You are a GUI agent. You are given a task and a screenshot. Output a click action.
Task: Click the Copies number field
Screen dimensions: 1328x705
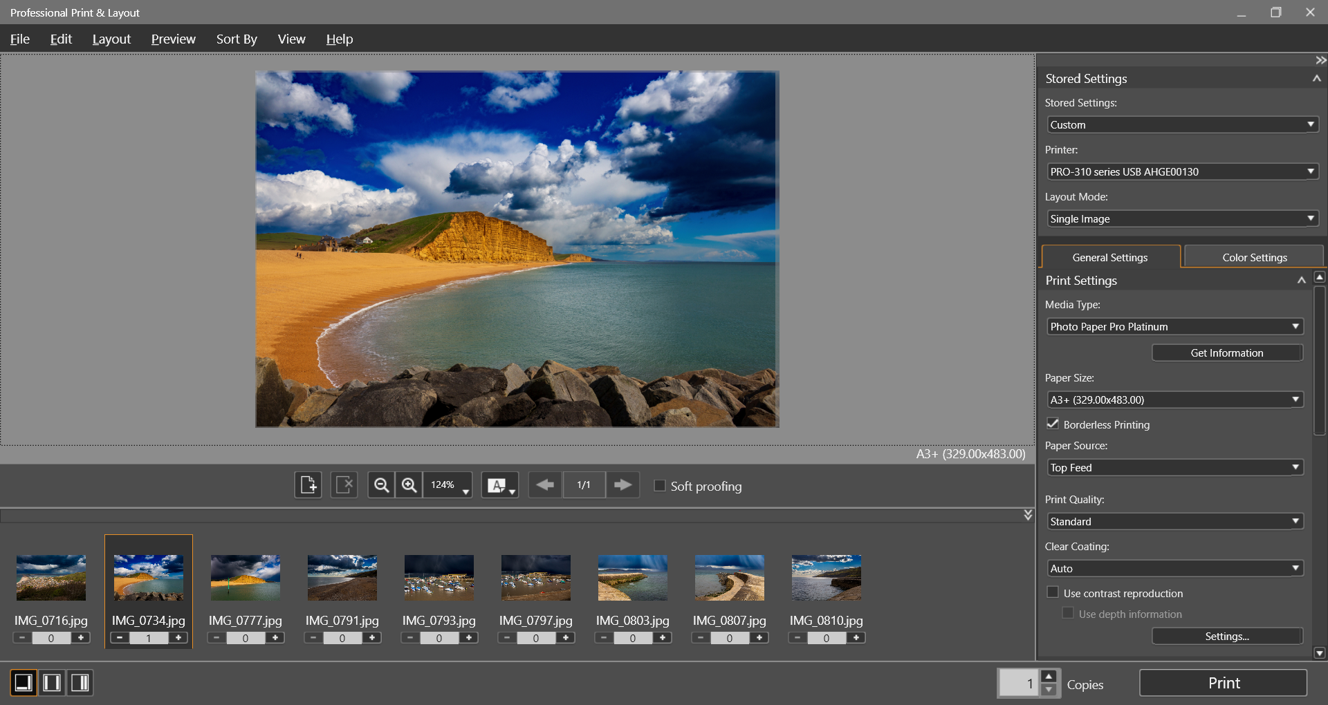(1018, 683)
